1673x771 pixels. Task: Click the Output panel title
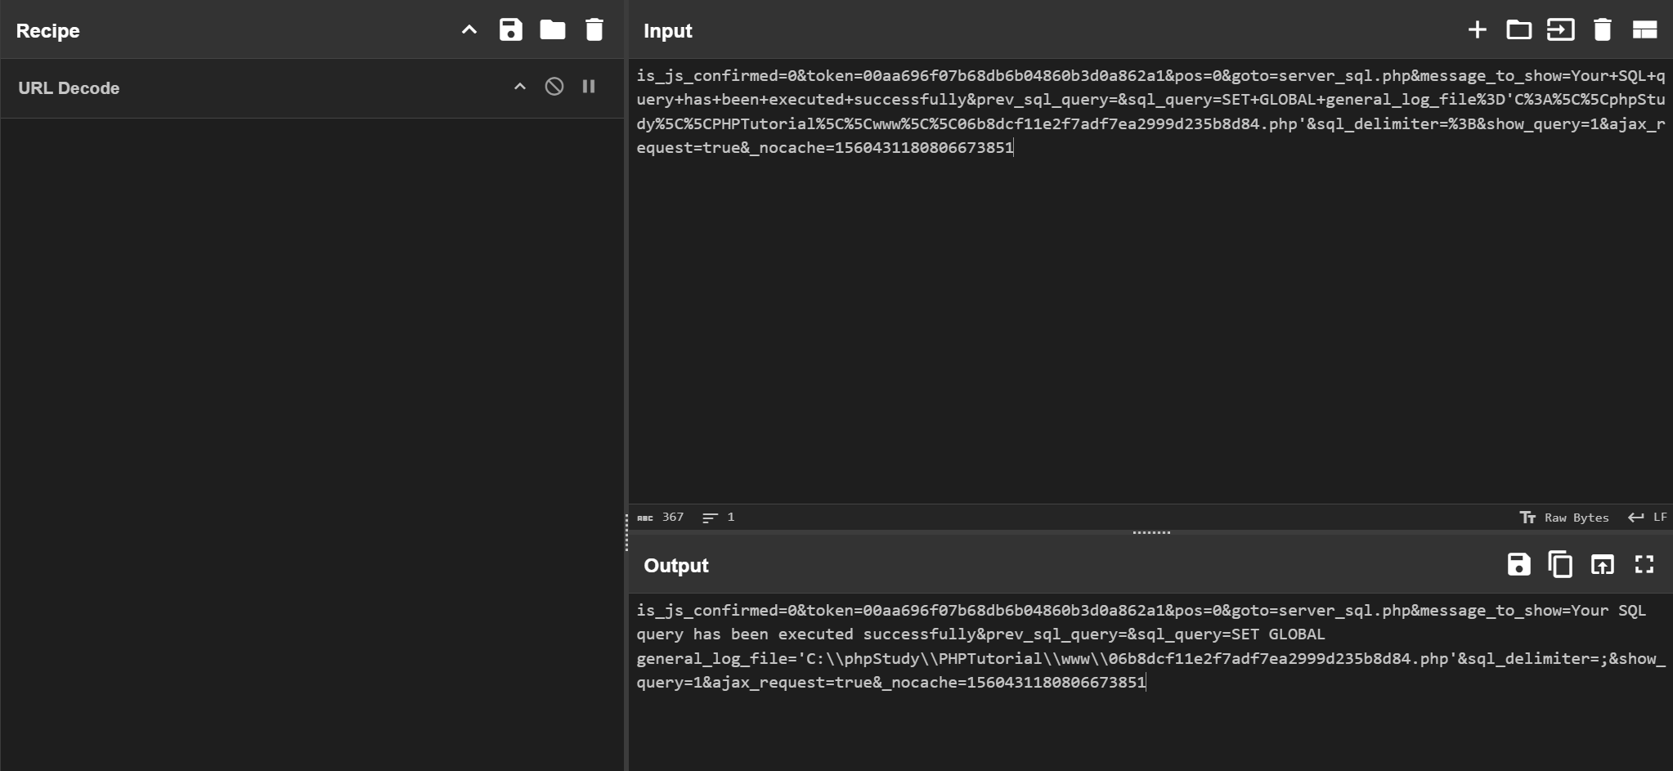pos(676,566)
